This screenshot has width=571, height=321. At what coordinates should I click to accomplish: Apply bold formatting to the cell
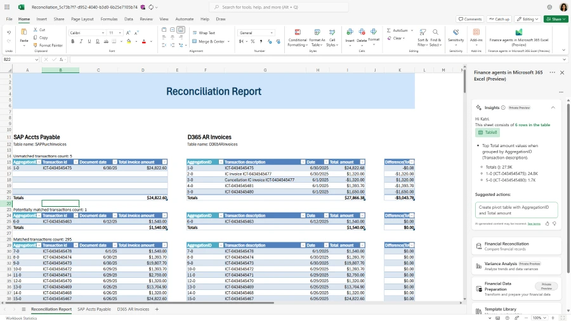(x=73, y=41)
